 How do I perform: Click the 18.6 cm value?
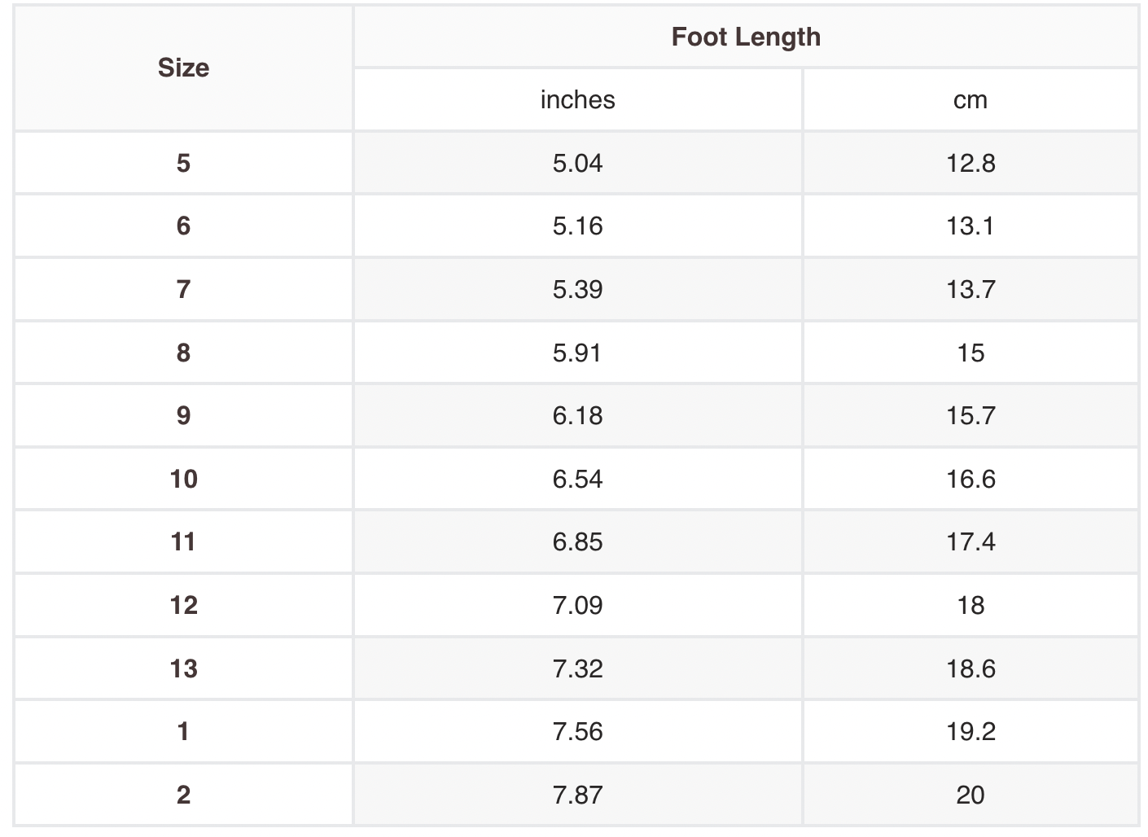click(970, 668)
